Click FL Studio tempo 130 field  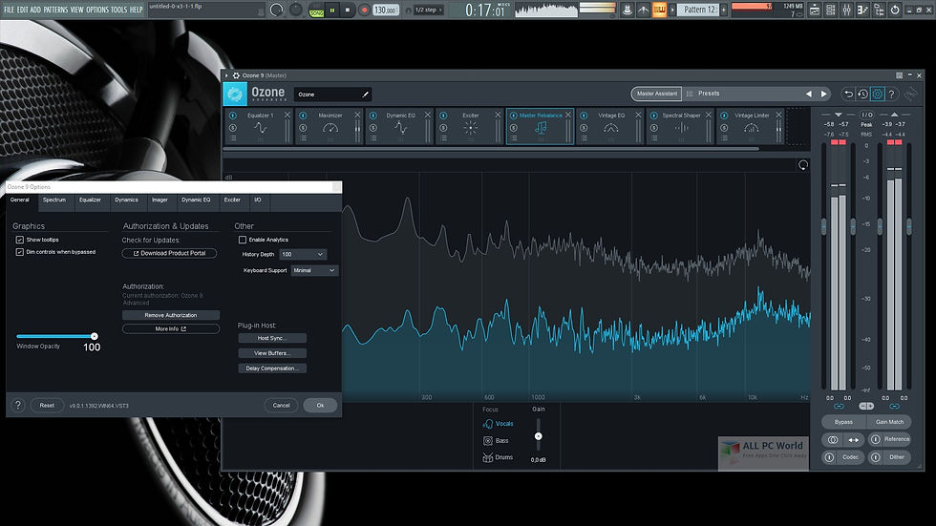pyautogui.click(x=386, y=11)
